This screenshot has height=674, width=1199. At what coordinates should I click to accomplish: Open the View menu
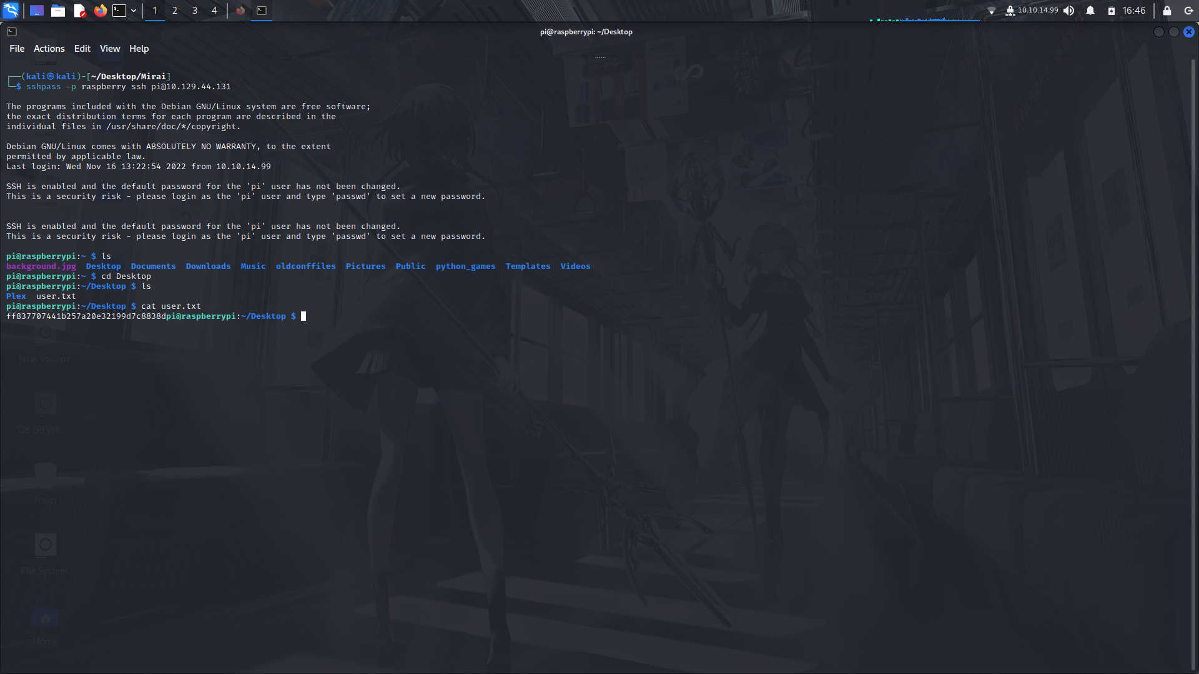click(109, 48)
